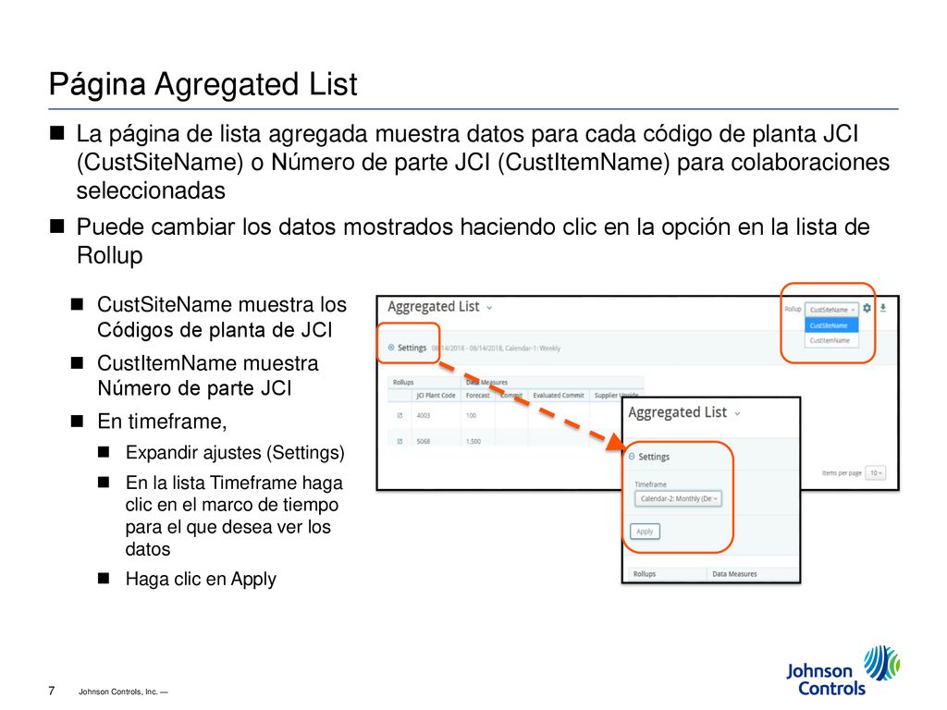This screenshot has height=710, width=947.
Task: Click the download arrow icon next to the gear
Action: [883, 308]
